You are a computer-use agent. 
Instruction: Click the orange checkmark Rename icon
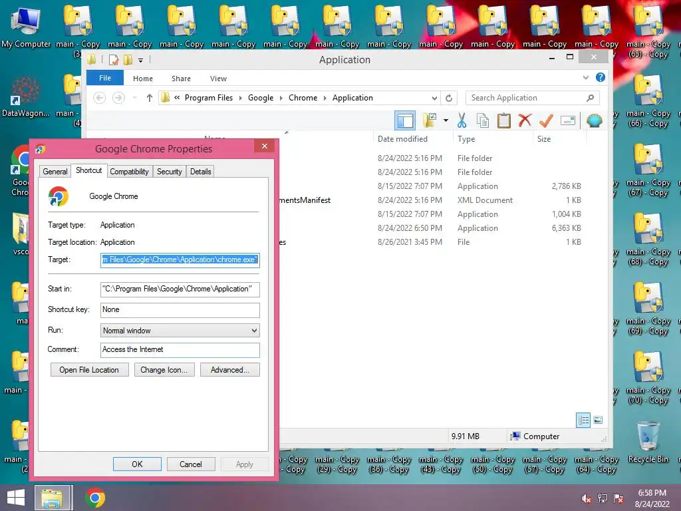[x=546, y=120]
